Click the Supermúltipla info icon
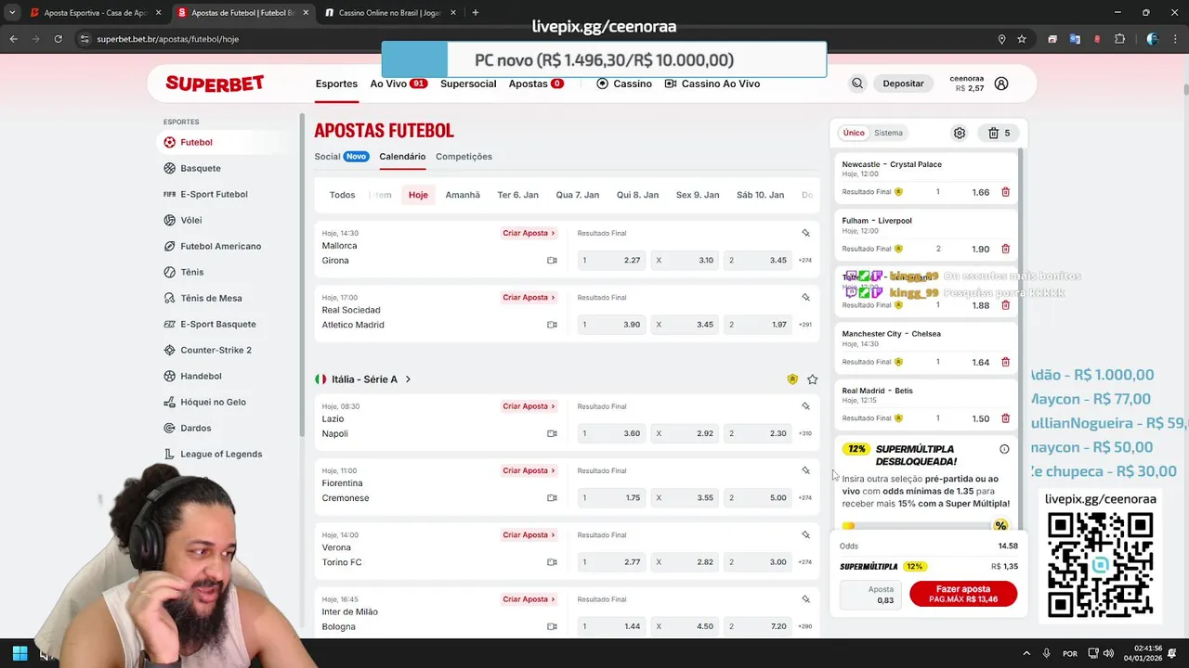The image size is (1189, 668). tap(1004, 449)
